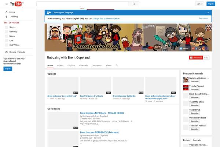Click the subscriber count 1,153
This screenshot has width=220, height=147.
coord(206,58)
